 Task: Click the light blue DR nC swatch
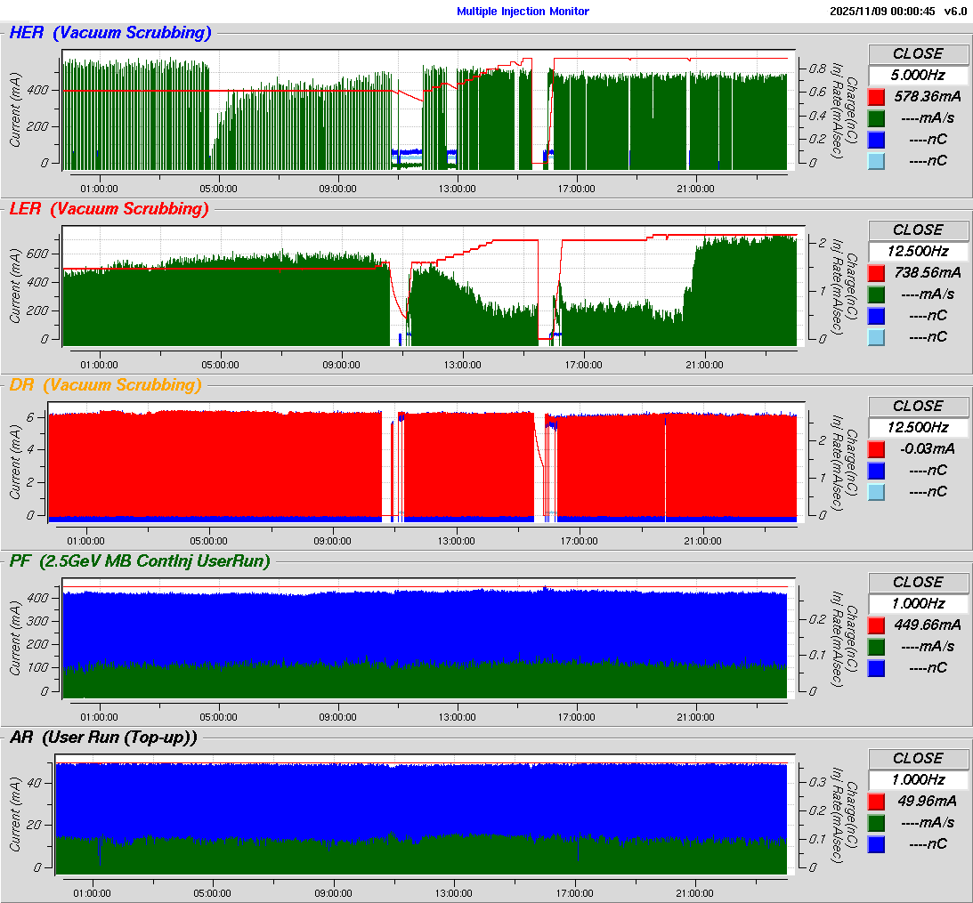(x=876, y=493)
